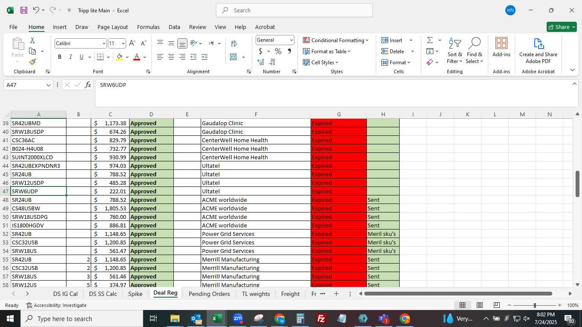Expand Cell Styles menu
This screenshot has height=327, width=582.
(320, 62)
